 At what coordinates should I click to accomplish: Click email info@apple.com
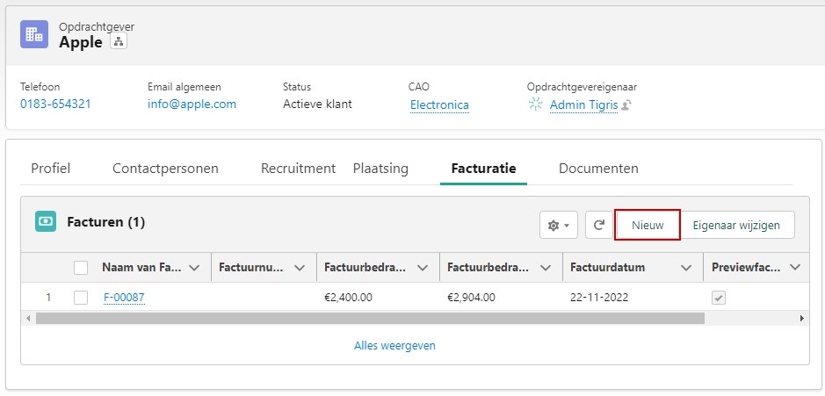[192, 104]
